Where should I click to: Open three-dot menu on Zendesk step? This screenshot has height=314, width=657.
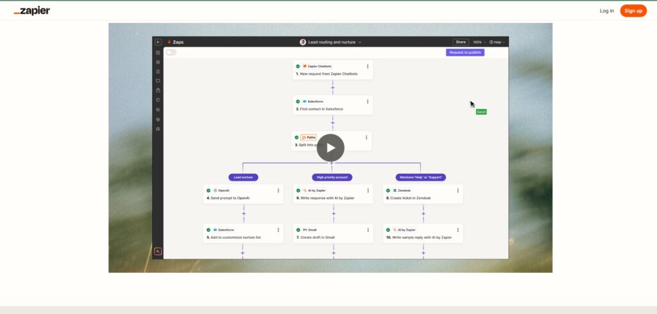[457, 190]
